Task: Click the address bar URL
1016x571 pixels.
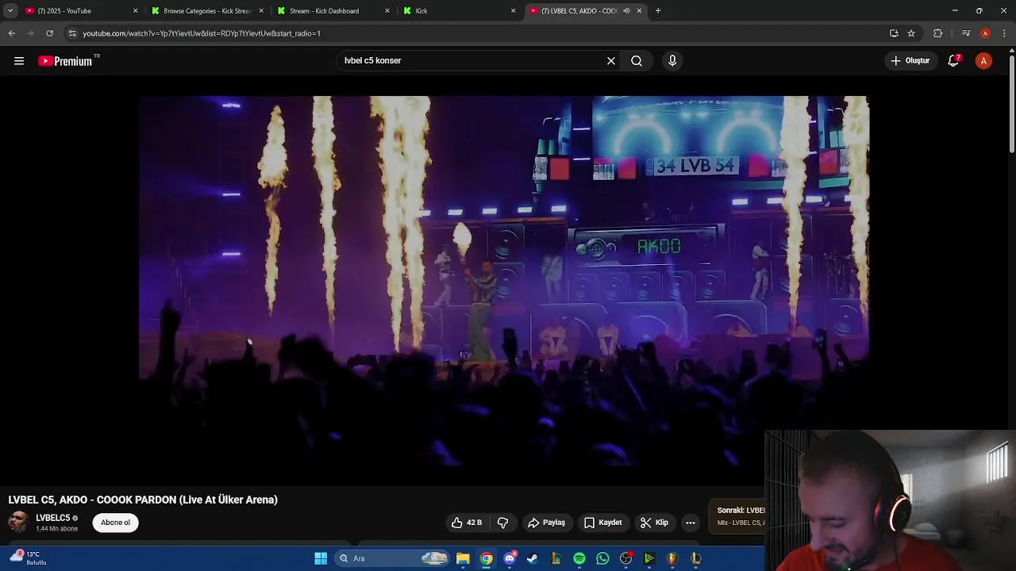Action: coord(202,33)
